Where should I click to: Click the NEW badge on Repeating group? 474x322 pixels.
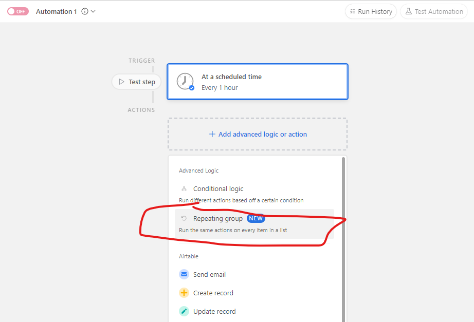point(256,218)
